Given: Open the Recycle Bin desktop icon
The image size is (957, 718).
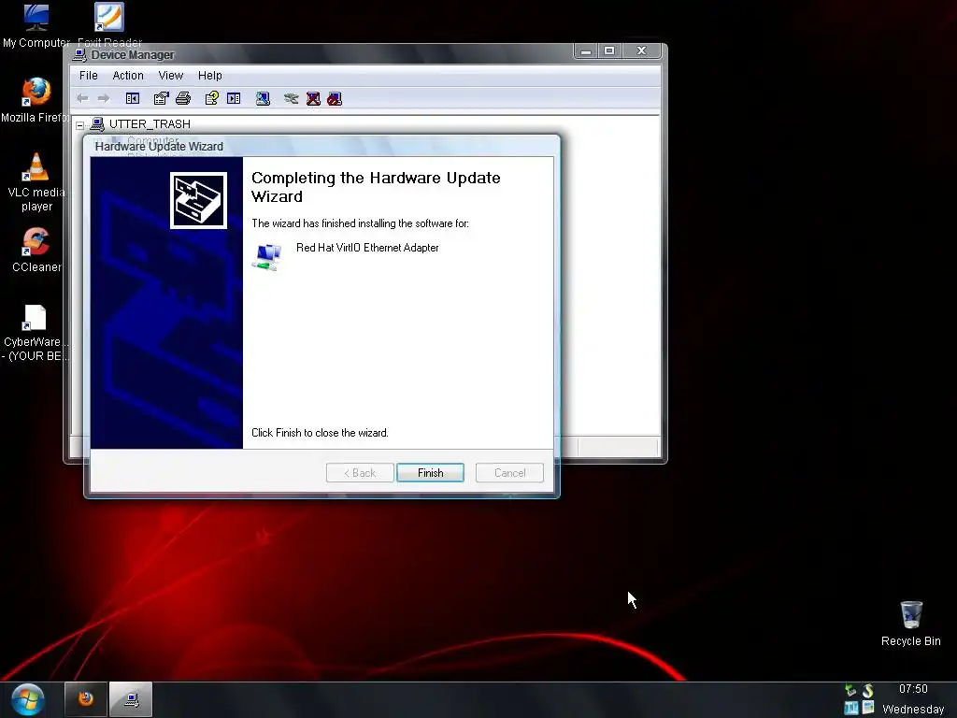Looking at the screenshot, I should (910, 624).
